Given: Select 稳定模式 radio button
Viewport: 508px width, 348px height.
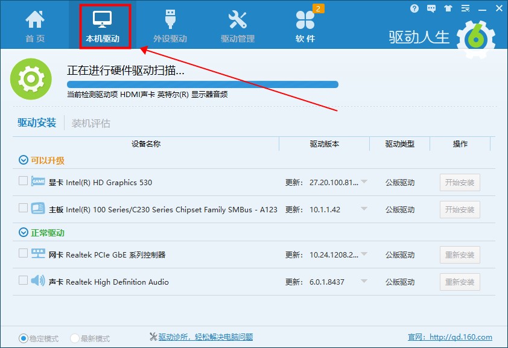Looking at the screenshot, I should tap(23, 338).
